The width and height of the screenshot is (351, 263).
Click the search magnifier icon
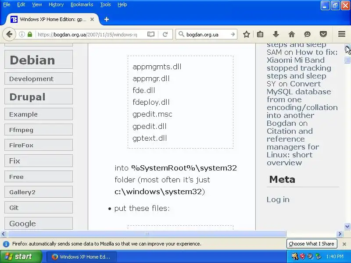click(x=181, y=34)
